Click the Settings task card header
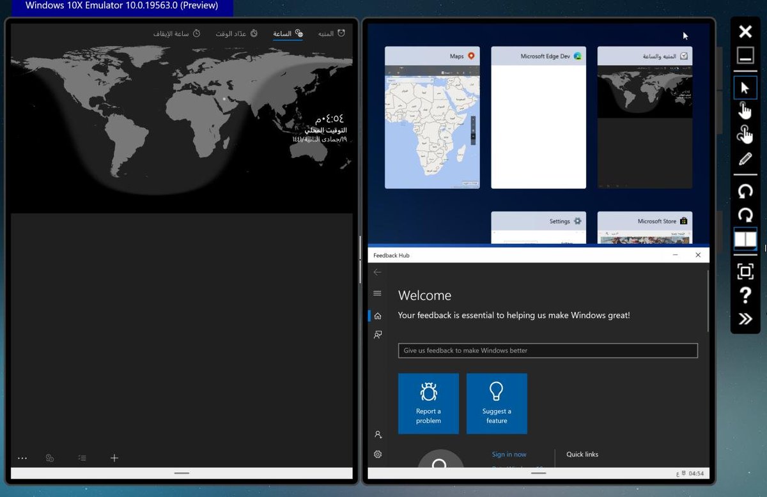The image size is (767, 497). (538, 221)
